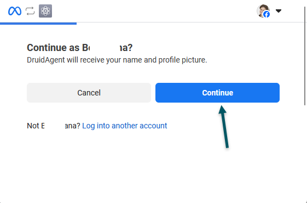Open the Log into another account link
The width and height of the screenshot is (307, 203).
(x=125, y=126)
